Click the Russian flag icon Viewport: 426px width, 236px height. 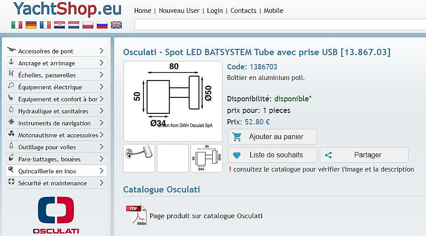point(102,25)
